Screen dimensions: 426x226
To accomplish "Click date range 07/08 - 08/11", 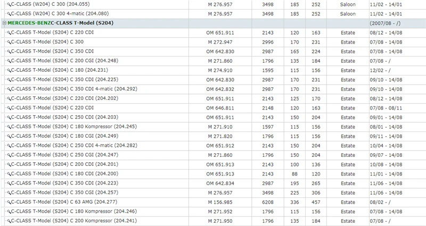I will click(x=386, y=108).
